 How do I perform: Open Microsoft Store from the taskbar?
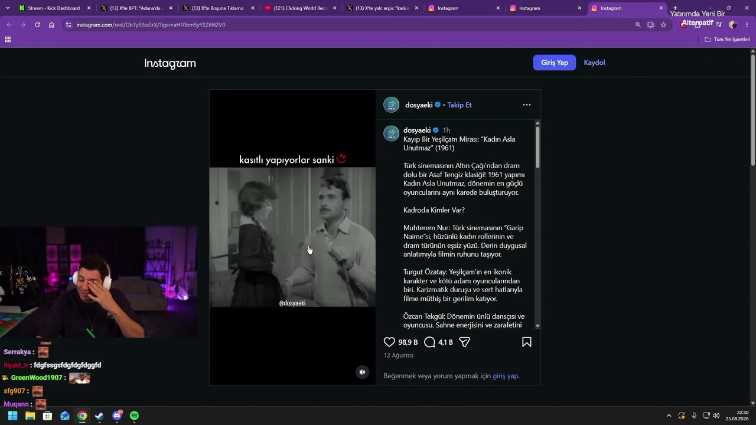[47, 416]
